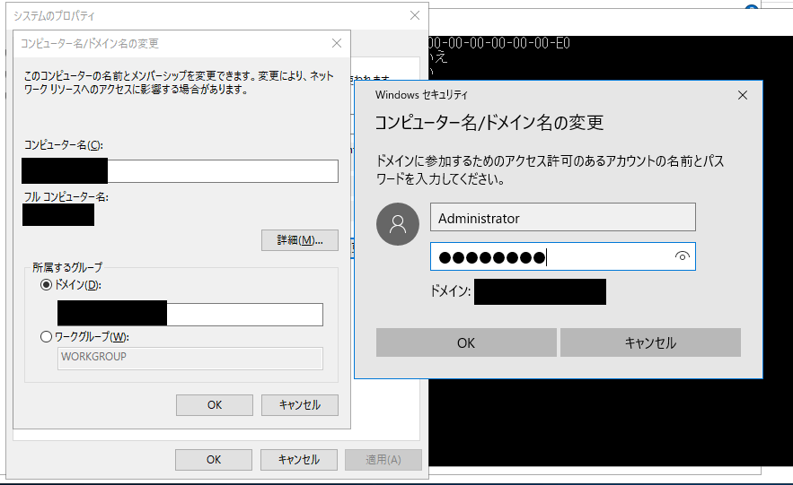
Task: Click the 所属するグループ group label
Action: click(67, 267)
